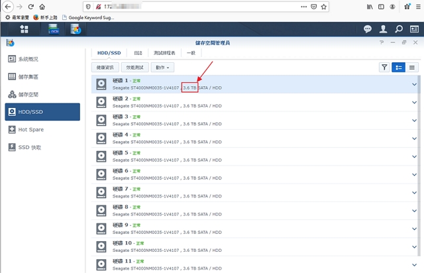Open the DSM search magnifier icon
This screenshot has height=273, width=424.
[399, 29]
